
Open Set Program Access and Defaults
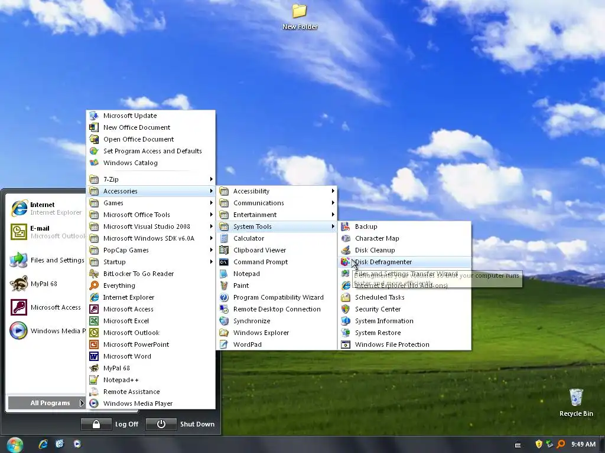point(151,151)
